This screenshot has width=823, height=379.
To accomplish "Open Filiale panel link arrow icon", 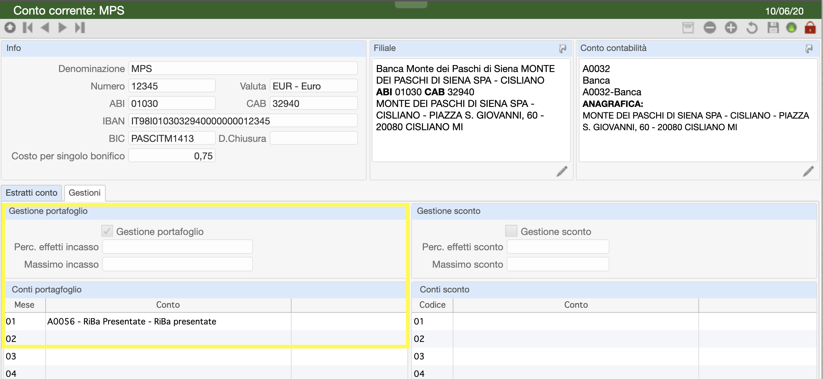I will [563, 48].
